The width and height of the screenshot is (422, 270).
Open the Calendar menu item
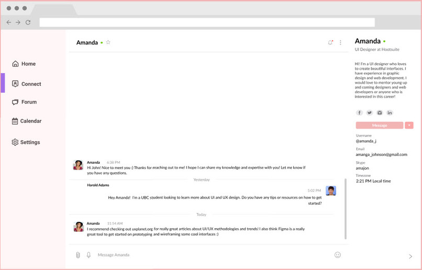[x=27, y=121]
